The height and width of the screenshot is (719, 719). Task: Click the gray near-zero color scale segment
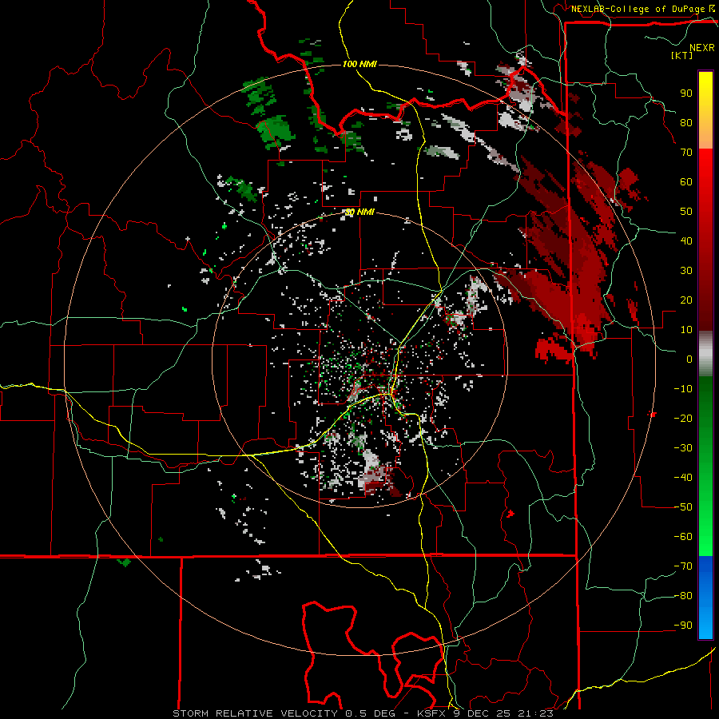[x=705, y=354]
